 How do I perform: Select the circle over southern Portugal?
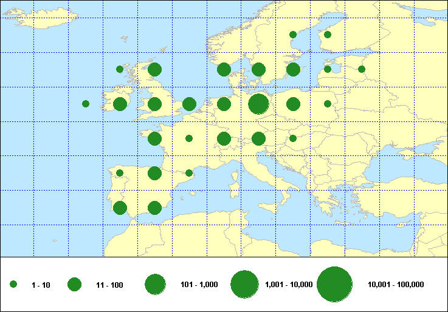click(120, 208)
